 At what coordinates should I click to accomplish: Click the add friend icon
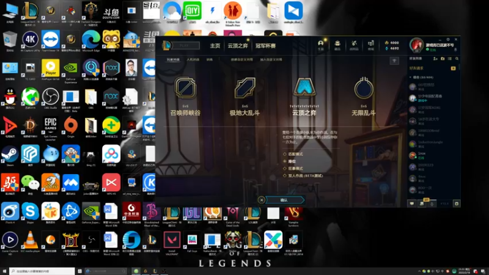pos(435,59)
